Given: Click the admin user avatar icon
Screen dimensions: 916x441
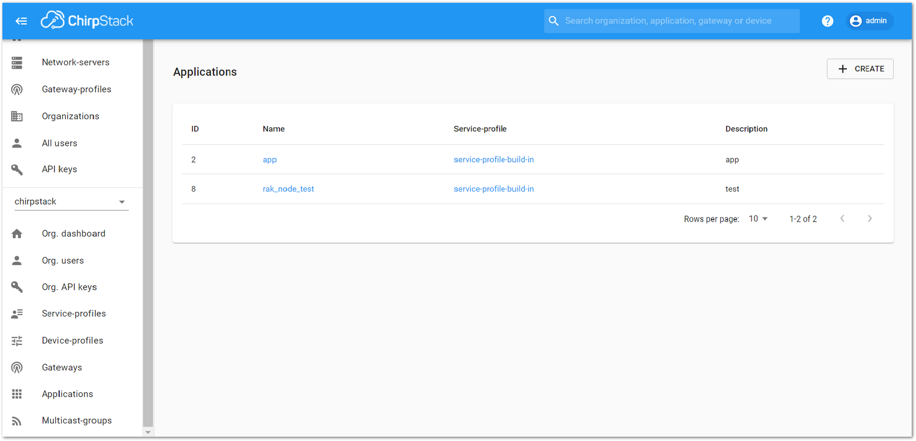Looking at the screenshot, I should pos(856,21).
